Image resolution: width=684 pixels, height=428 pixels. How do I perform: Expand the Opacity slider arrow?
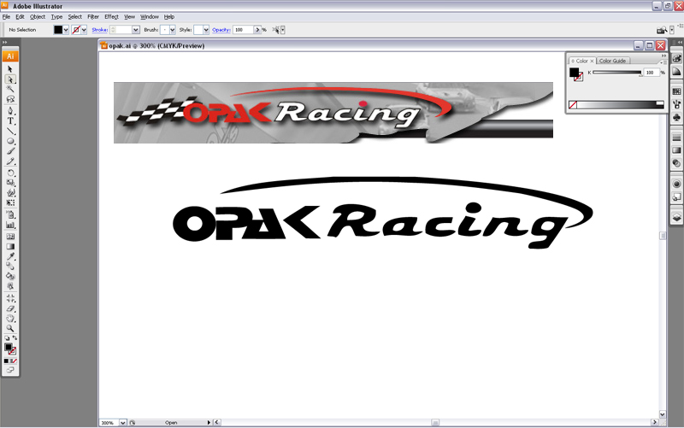click(x=257, y=30)
